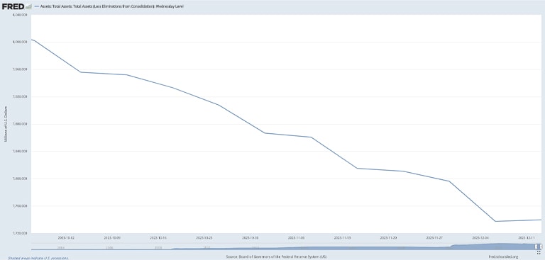This screenshot has width=545, height=260.
Task: Click the Board of Governors source text
Action: click(x=276, y=257)
